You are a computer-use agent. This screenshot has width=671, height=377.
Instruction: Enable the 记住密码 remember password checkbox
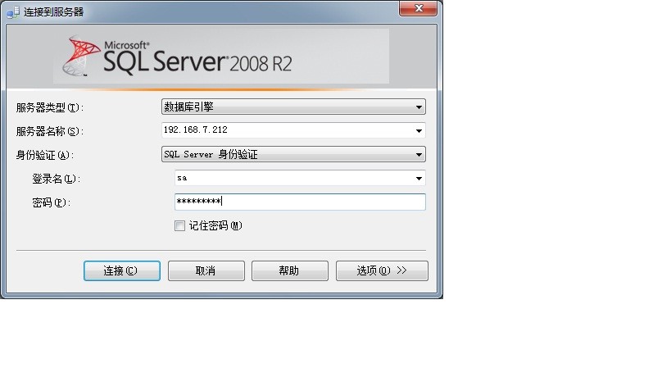(x=179, y=225)
